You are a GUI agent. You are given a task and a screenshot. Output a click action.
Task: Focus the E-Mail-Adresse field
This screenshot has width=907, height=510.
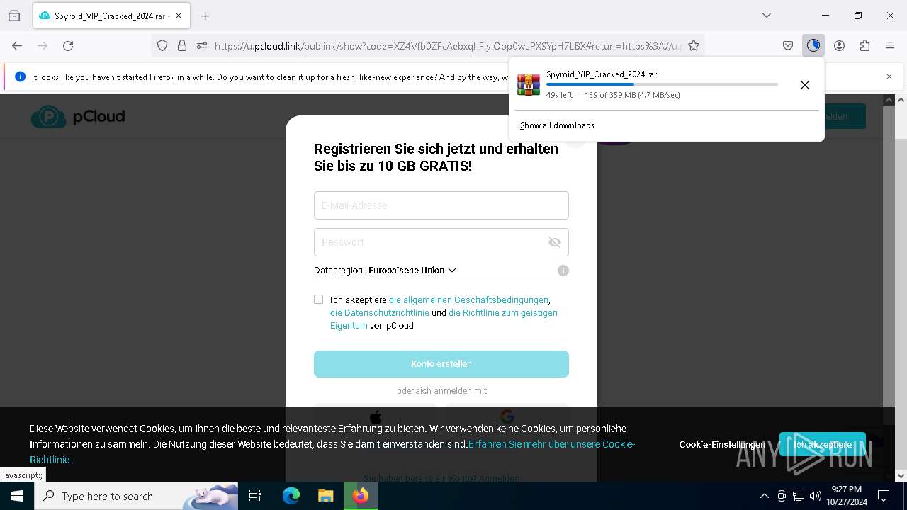(441, 205)
